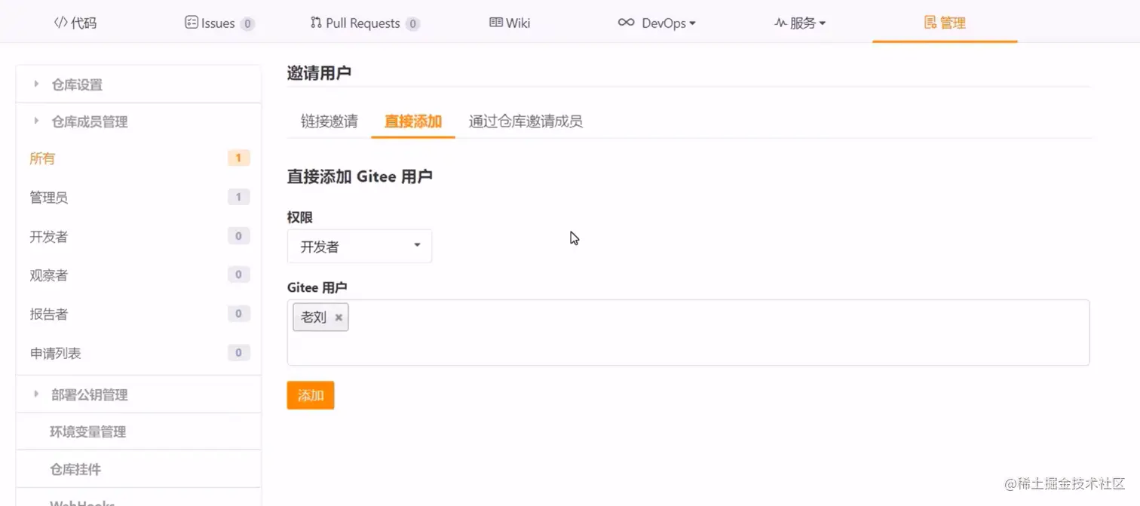Image resolution: width=1140 pixels, height=506 pixels.
Task: Open the Issues tab
Action: [x=219, y=23]
